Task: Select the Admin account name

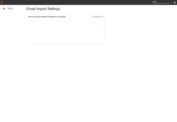Action: click(155, 2)
